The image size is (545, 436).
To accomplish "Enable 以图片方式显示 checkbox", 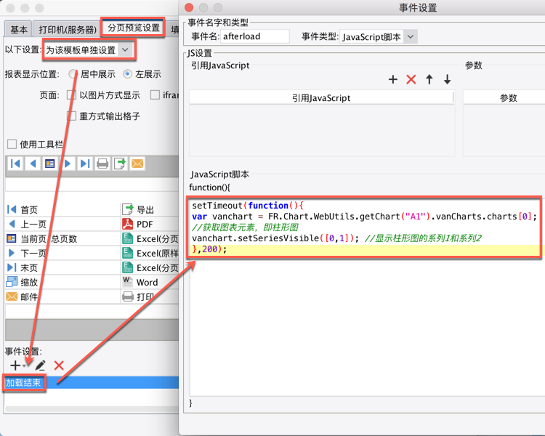I will (x=71, y=95).
